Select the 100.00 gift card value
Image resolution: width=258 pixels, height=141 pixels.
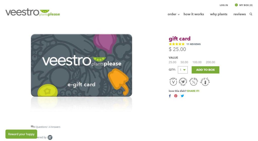tap(197, 62)
